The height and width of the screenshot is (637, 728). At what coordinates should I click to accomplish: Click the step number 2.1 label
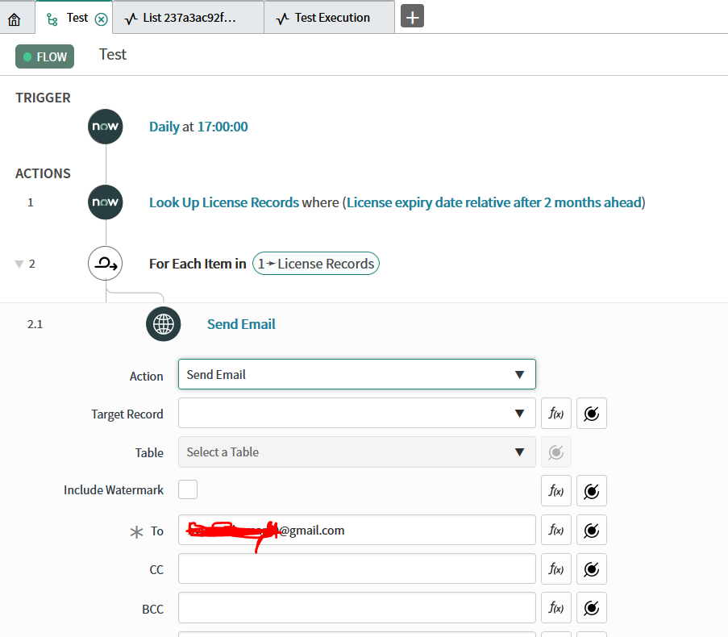(x=35, y=324)
